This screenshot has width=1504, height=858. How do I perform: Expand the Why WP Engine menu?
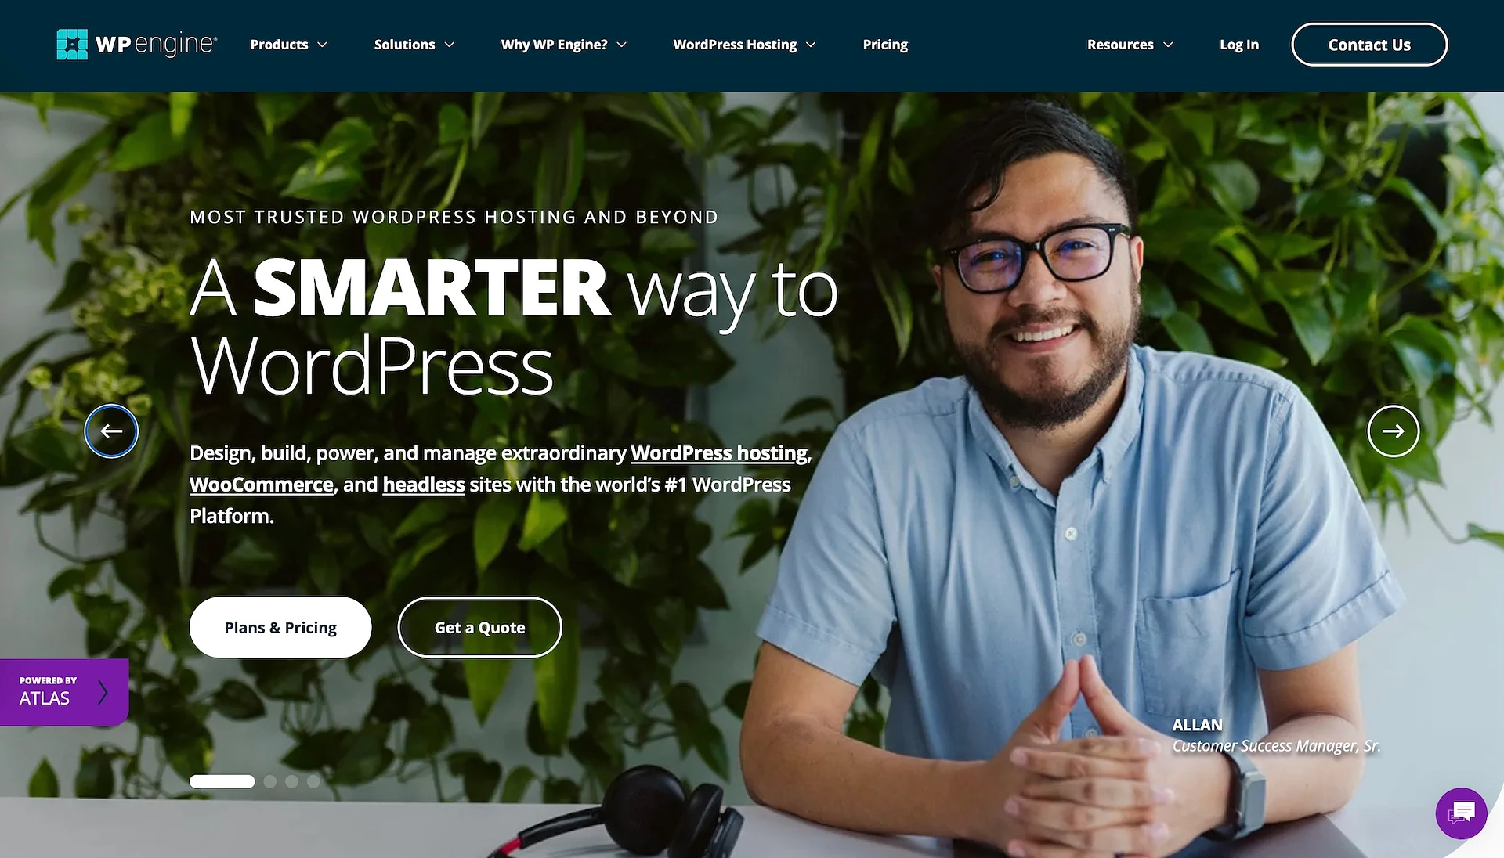[x=563, y=45]
